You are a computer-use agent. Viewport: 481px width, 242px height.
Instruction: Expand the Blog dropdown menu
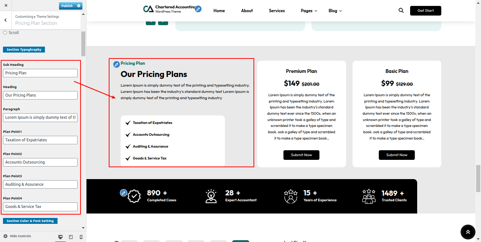(x=335, y=11)
